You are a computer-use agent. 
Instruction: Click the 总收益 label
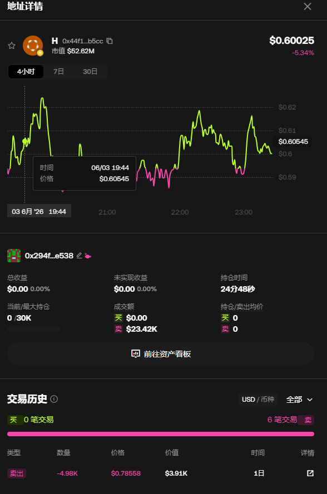(17, 278)
